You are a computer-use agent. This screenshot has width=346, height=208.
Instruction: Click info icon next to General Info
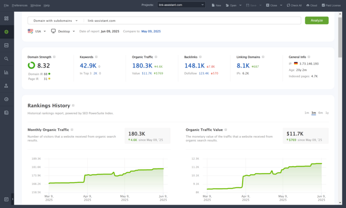(x=309, y=57)
